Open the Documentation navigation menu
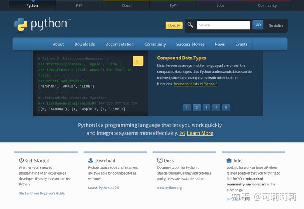Screen dimensions: 304x209 pyautogui.click(x=119, y=44)
